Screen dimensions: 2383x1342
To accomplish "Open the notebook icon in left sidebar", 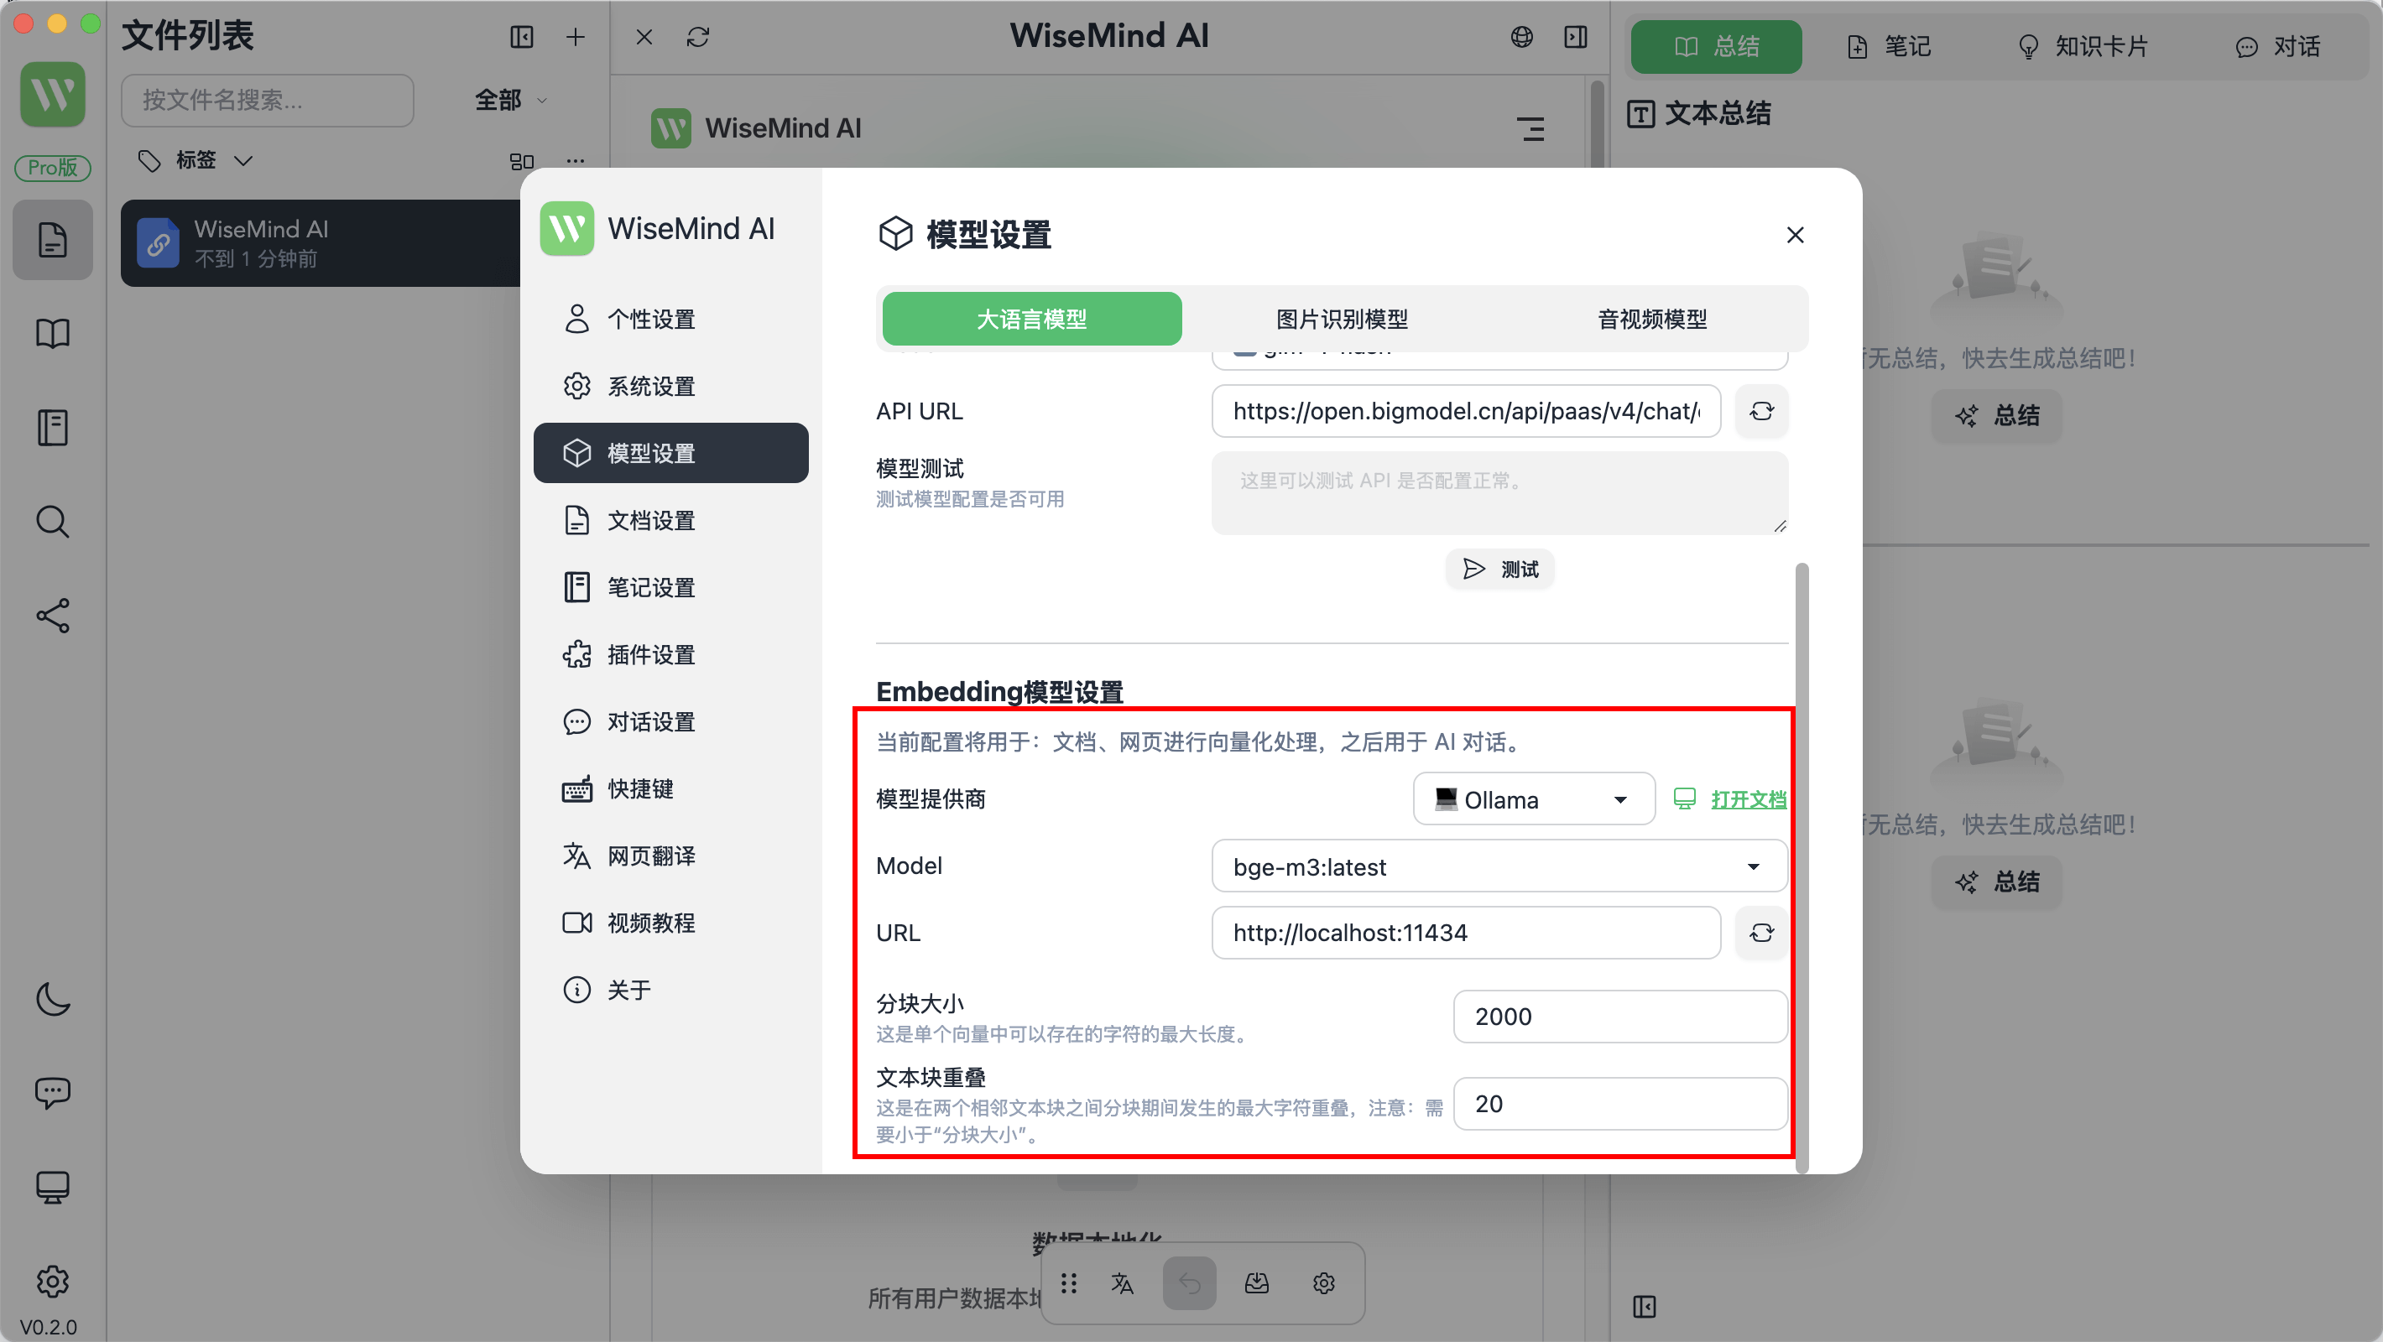I will coord(53,429).
